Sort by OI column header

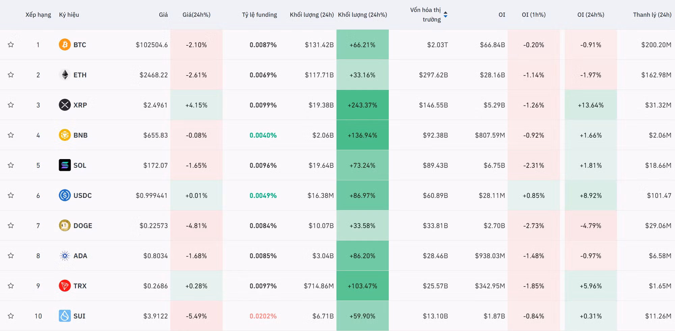[502, 15]
